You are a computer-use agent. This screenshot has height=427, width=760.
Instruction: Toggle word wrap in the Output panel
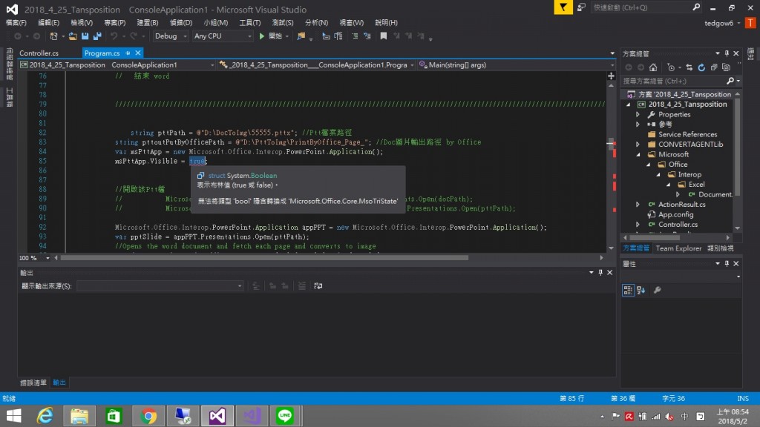[318, 286]
